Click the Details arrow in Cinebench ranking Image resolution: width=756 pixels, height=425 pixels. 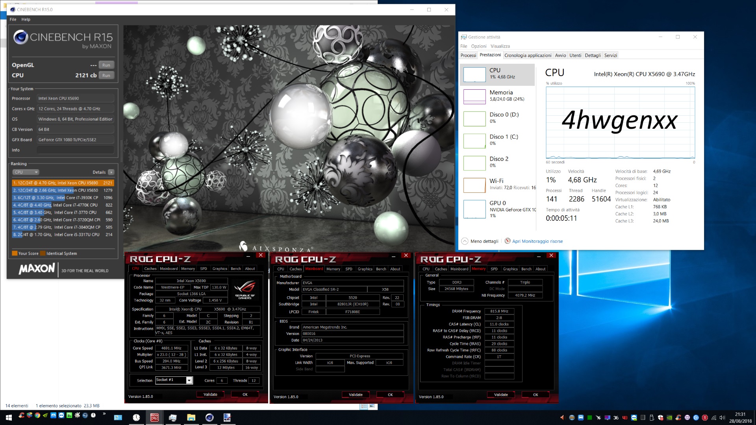(111, 172)
